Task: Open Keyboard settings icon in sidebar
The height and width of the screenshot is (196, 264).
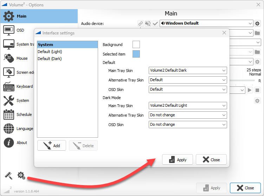Action: pyautogui.click(x=8, y=86)
